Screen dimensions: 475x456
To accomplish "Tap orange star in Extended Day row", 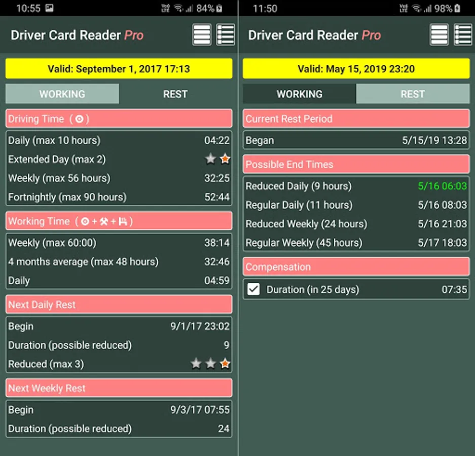I will point(225,159).
